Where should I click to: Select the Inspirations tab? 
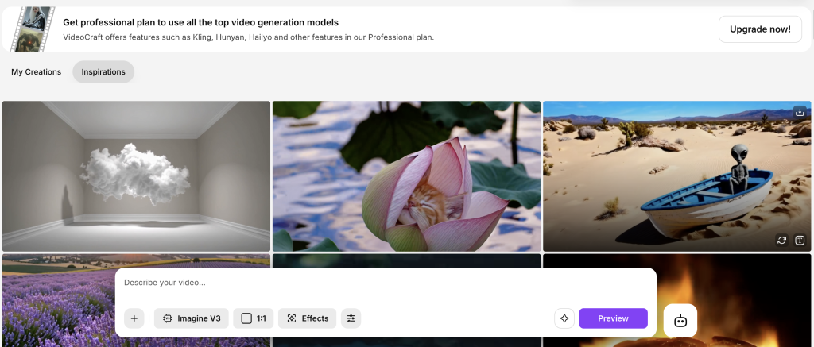(103, 72)
